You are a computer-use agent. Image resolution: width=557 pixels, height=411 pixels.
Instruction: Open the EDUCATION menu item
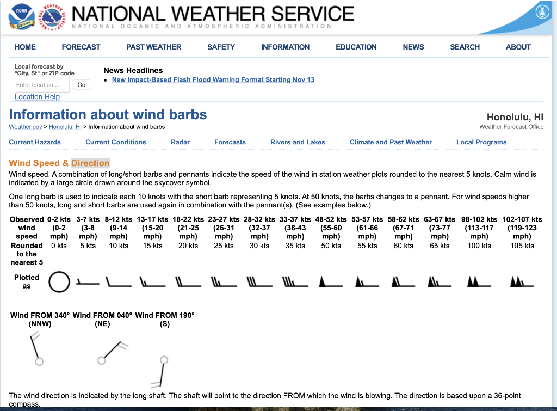pos(356,47)
